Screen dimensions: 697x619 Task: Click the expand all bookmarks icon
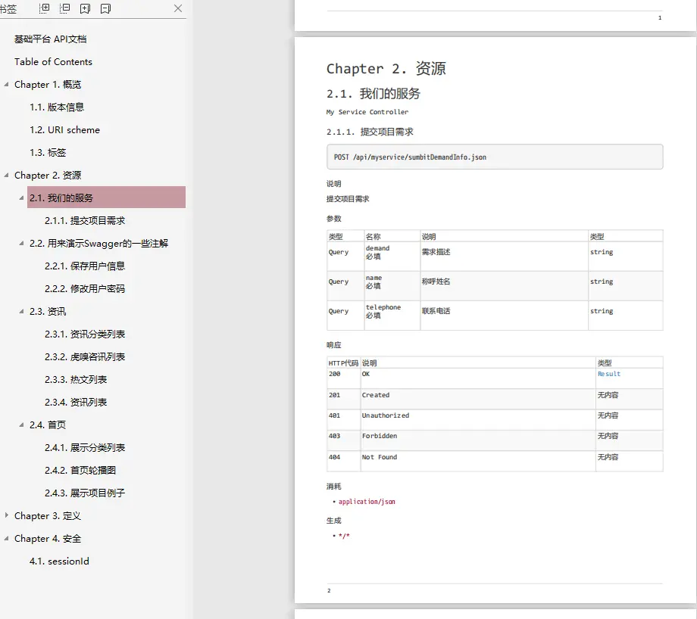pos(45,8)
